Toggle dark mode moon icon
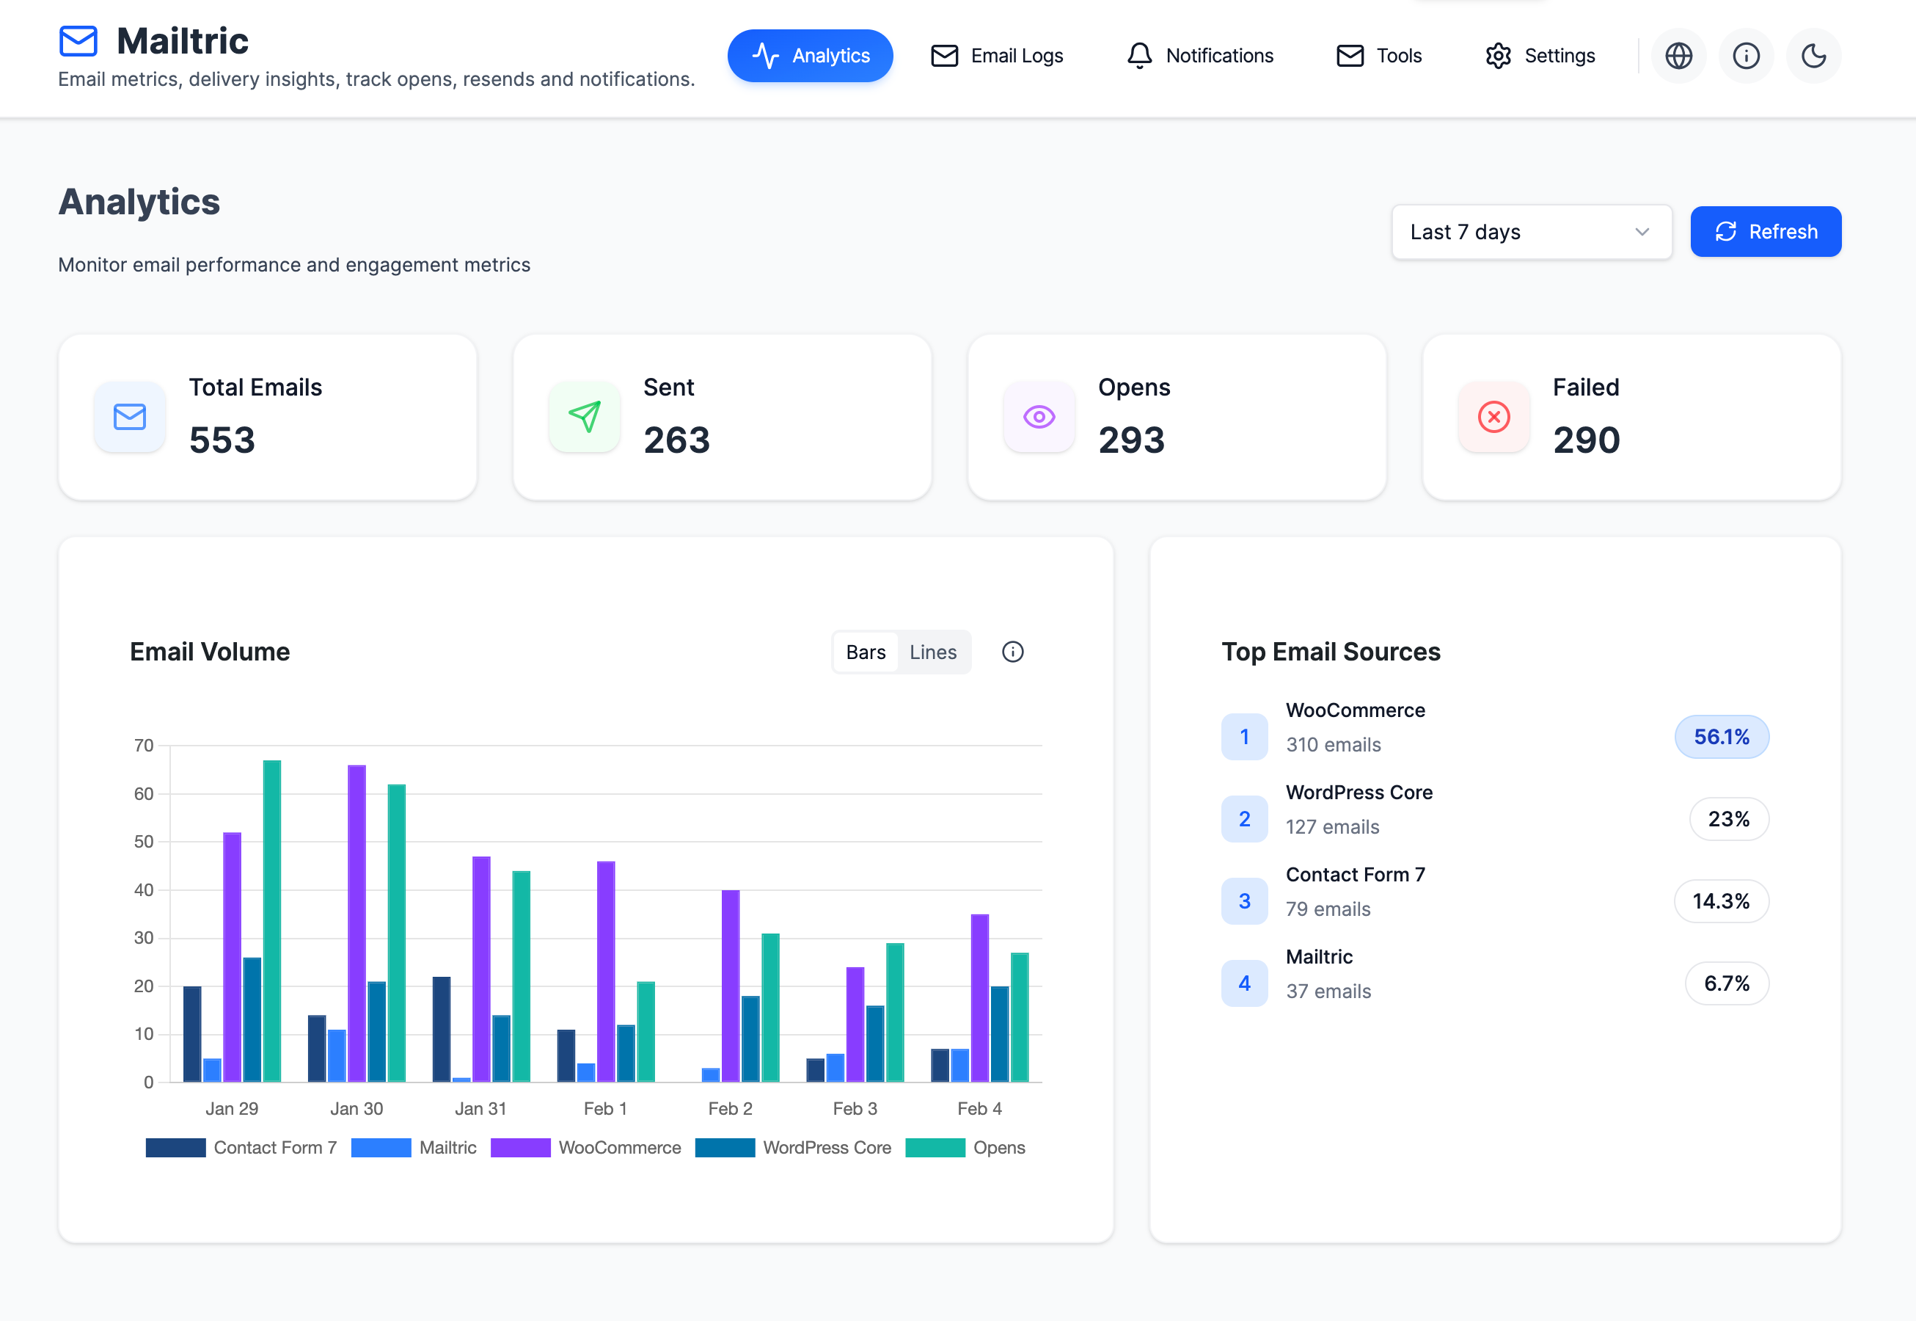 tap(1813, 56)
